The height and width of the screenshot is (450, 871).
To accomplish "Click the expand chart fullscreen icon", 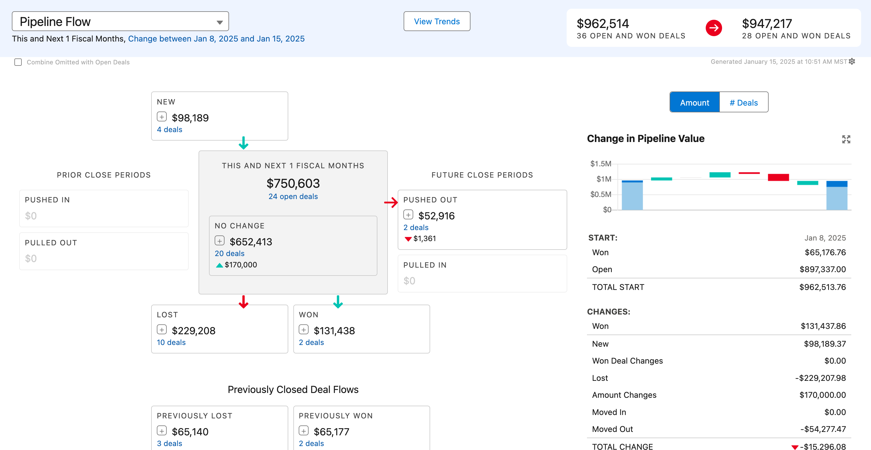I will tap(846, 139).
